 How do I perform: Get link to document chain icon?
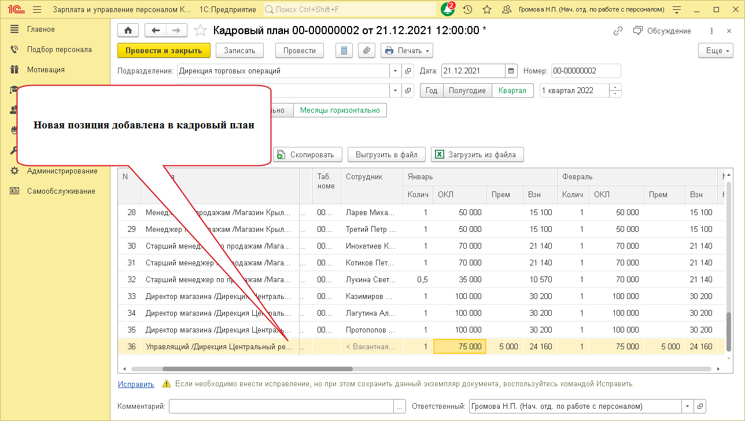[618, 31]
